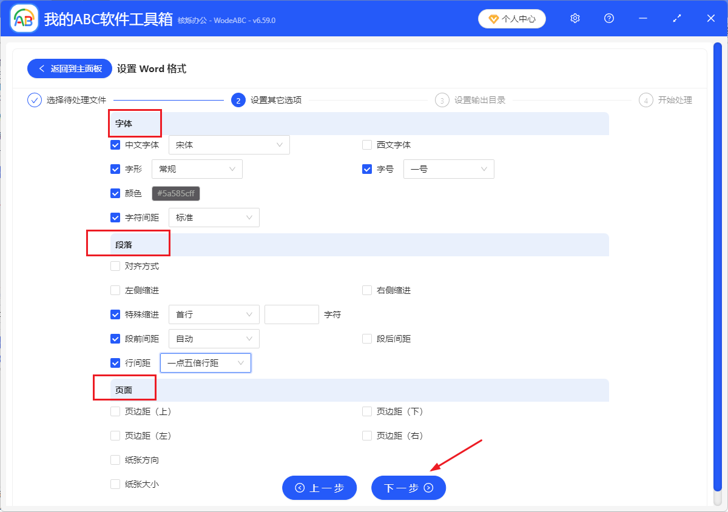Image resolution: width=728 pixels, height=512 pixels.
Task: Click the 特殊缩进 character input field
Action: pos(291,314)
